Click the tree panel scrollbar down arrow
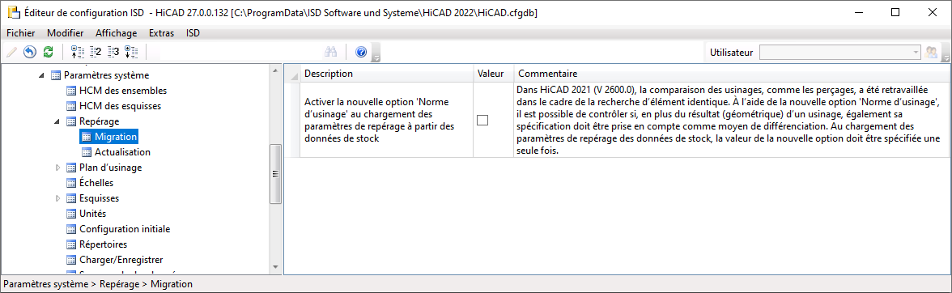This screenshot has width=952, height=293. 275,267
